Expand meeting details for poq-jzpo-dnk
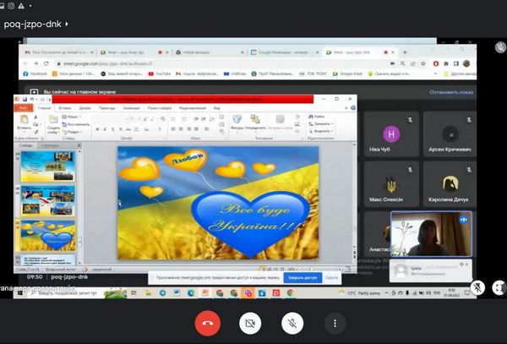 tap(36, 24)
